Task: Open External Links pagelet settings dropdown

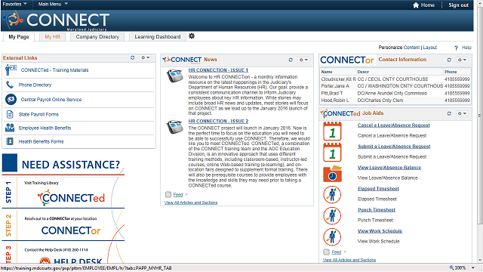Action: click(145, 57)
